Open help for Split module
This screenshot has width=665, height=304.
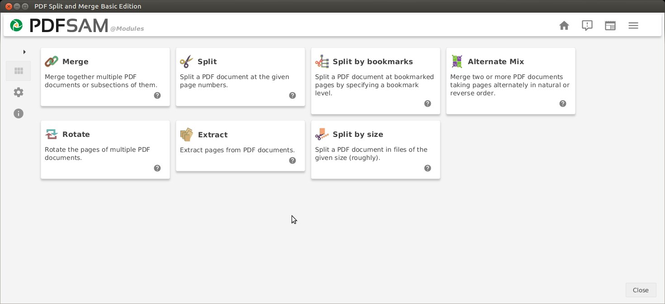pos(292,95)
